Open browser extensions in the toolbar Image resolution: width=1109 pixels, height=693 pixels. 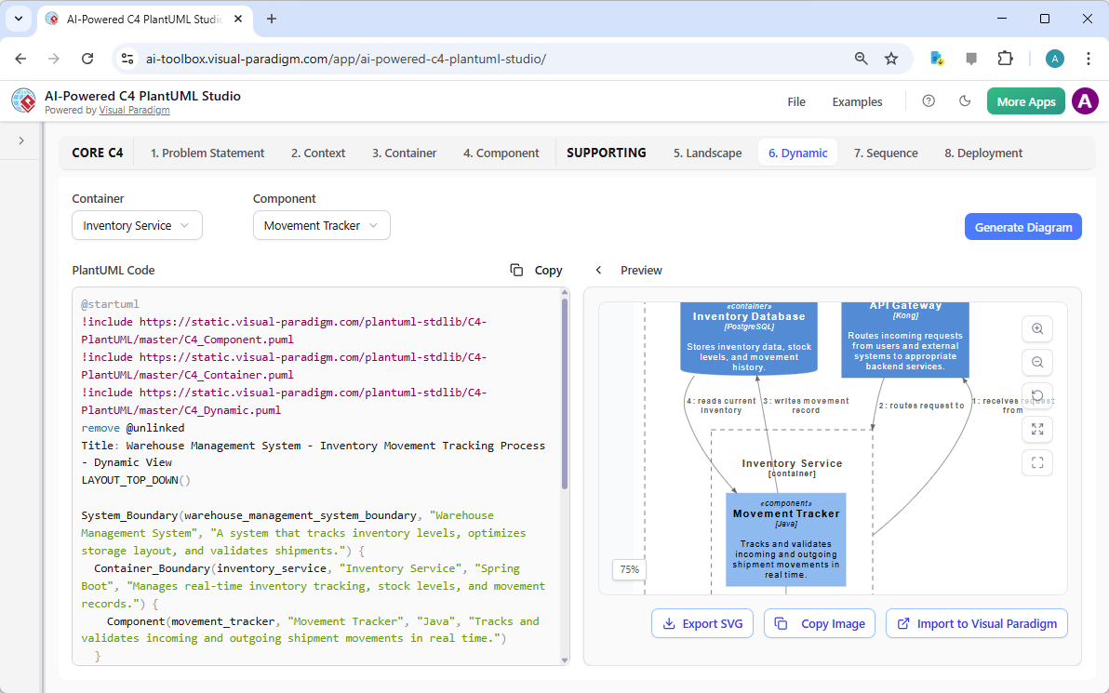click(x=1005, y=58)
